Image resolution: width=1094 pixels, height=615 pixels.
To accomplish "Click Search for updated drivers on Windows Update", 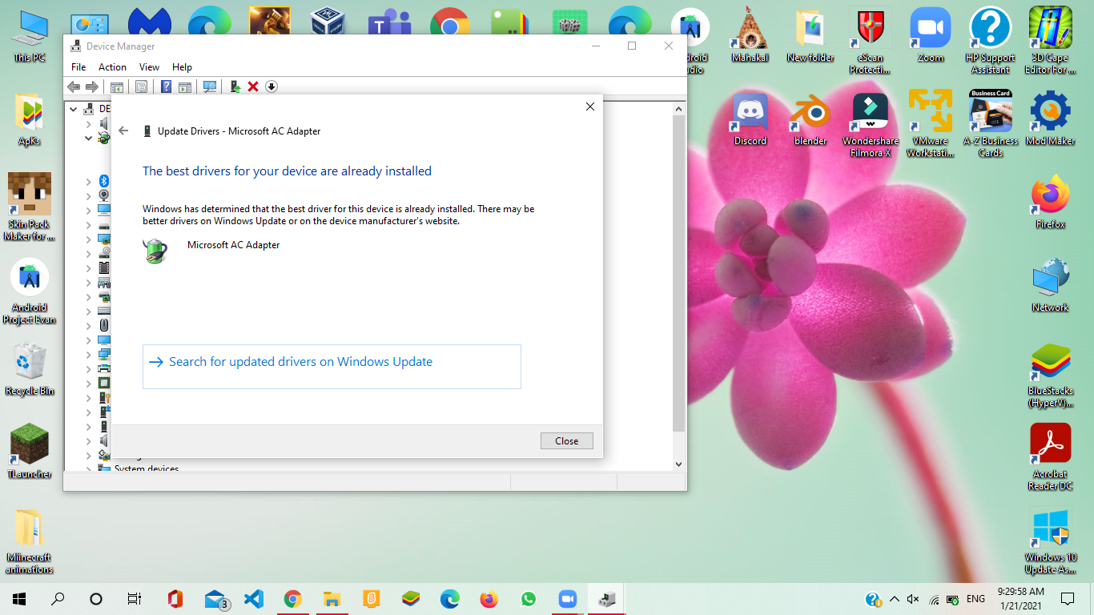I will point(332,367).
